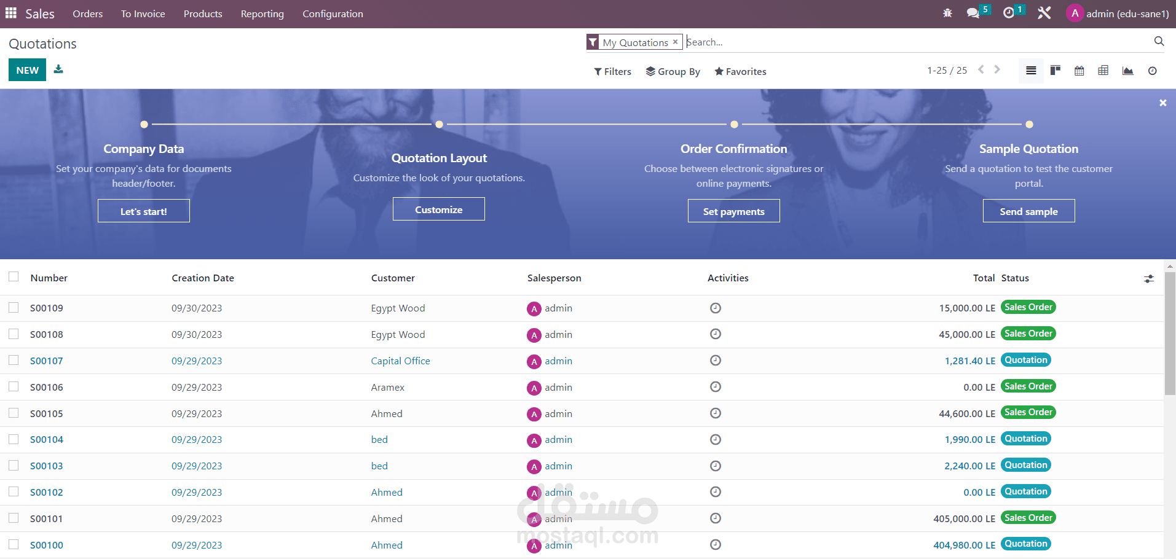Expand the Group By dropdown
This screenshot has width=1176, height=559.
click(673, 71)
